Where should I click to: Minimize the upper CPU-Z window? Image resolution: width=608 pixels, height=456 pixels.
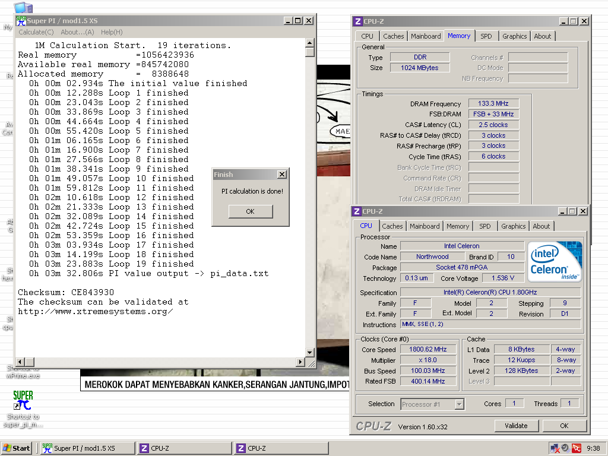point(563,21)
